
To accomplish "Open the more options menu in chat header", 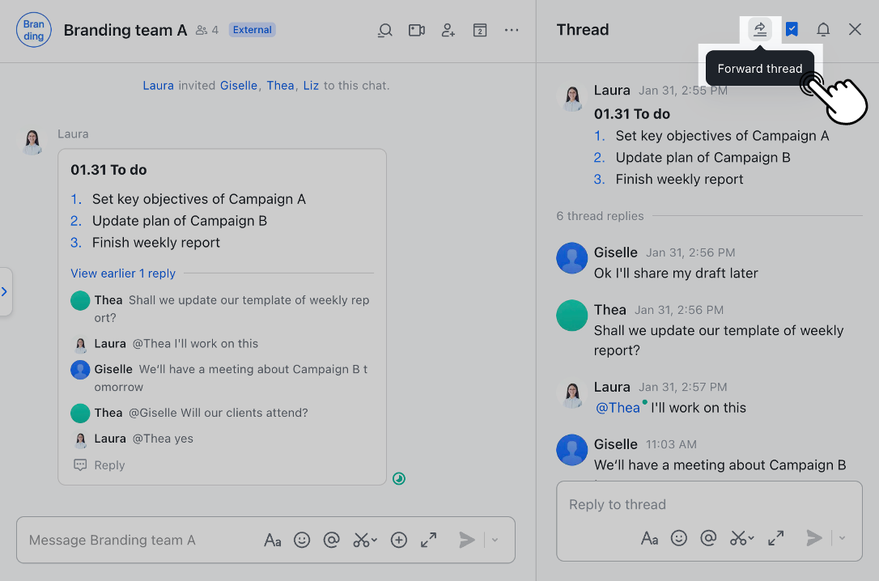I will [x=512, y=30].
